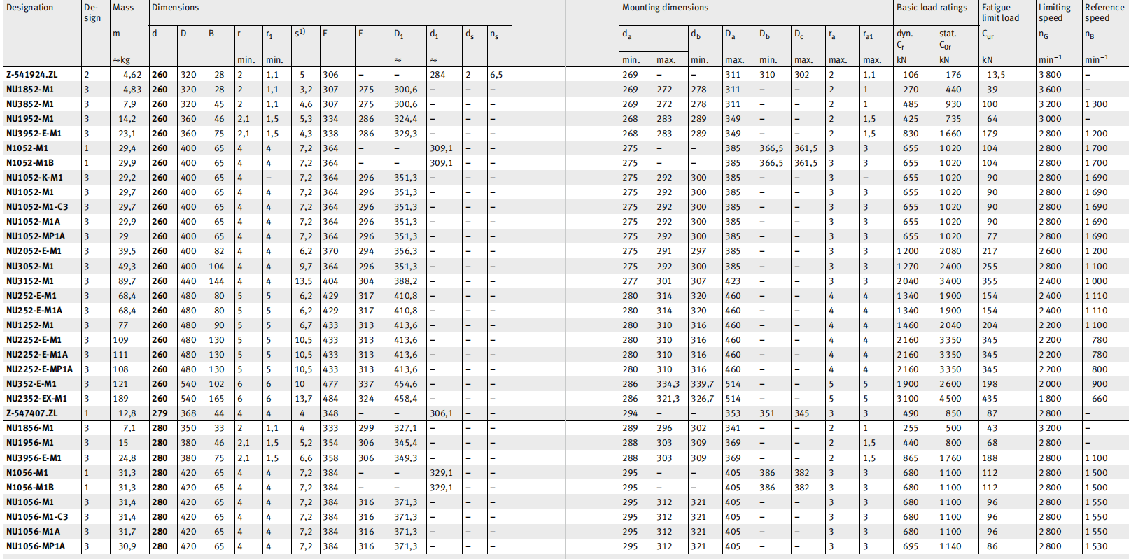Select designation NU3852-M1
The height and width of the screenshot is (559, 1131).
(30, 104)
